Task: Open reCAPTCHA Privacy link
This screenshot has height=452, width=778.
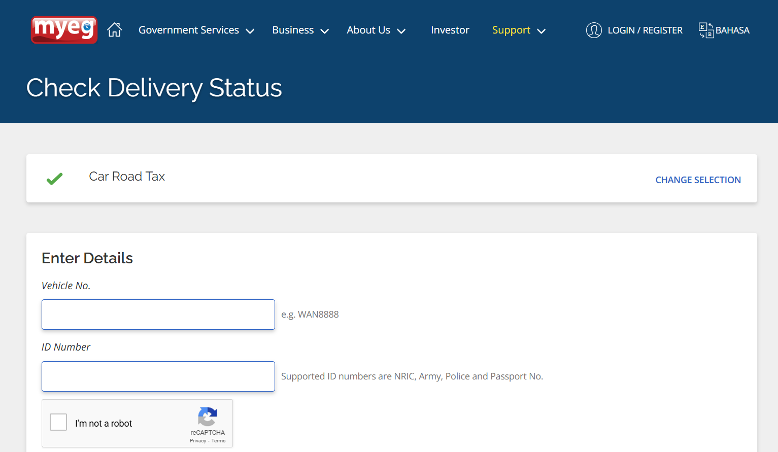Action: (198, 440)
